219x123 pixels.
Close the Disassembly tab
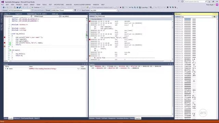point(100,14)
